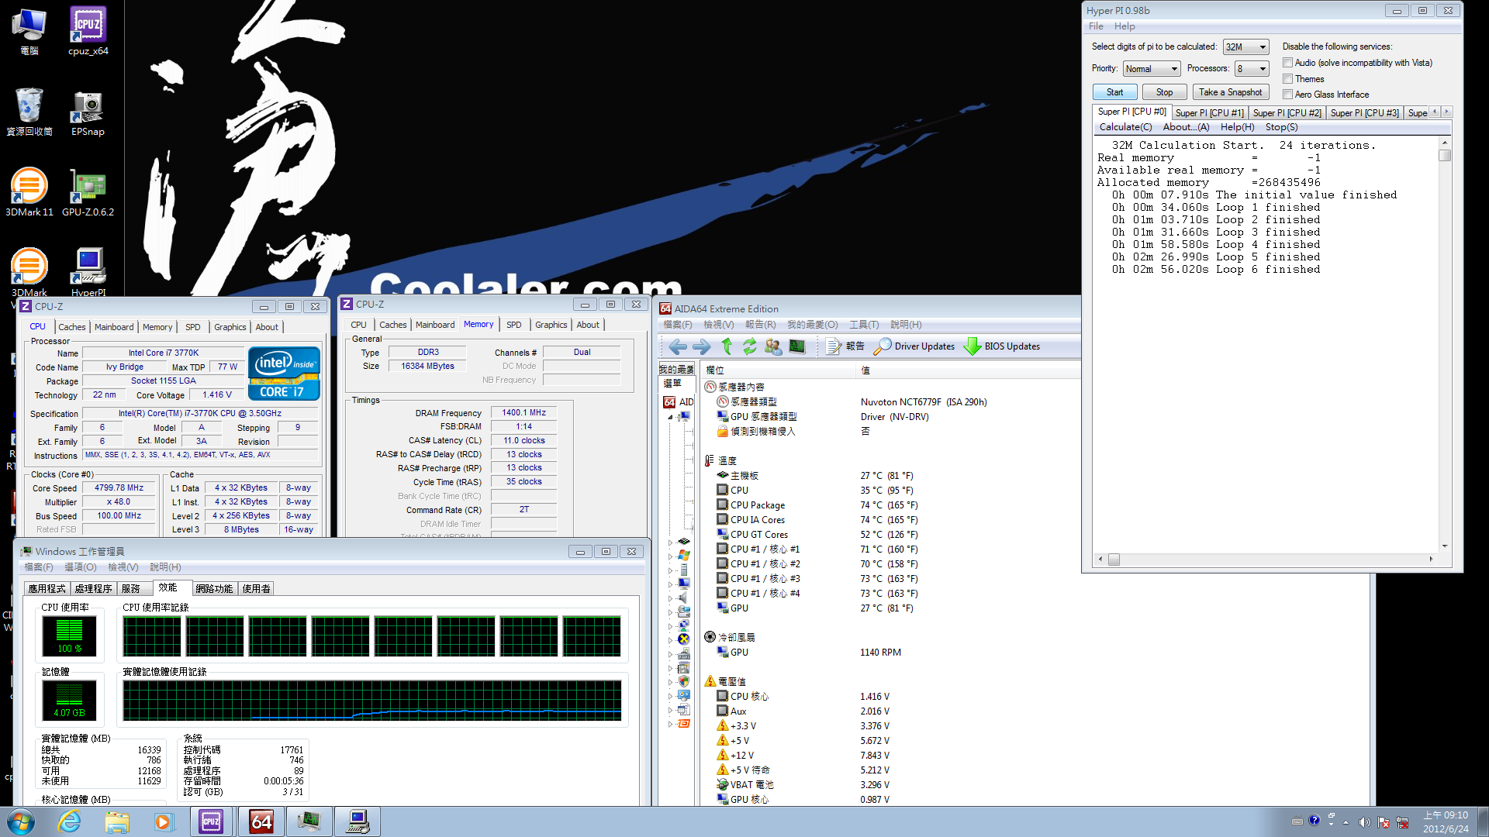Open Windows Explorer folder on taskbar
Viewport: 1489px width, 837px height.
[x=116, y=821]
